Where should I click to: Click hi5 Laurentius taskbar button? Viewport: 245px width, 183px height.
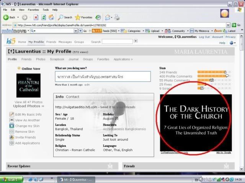click(x=76, y=180)
